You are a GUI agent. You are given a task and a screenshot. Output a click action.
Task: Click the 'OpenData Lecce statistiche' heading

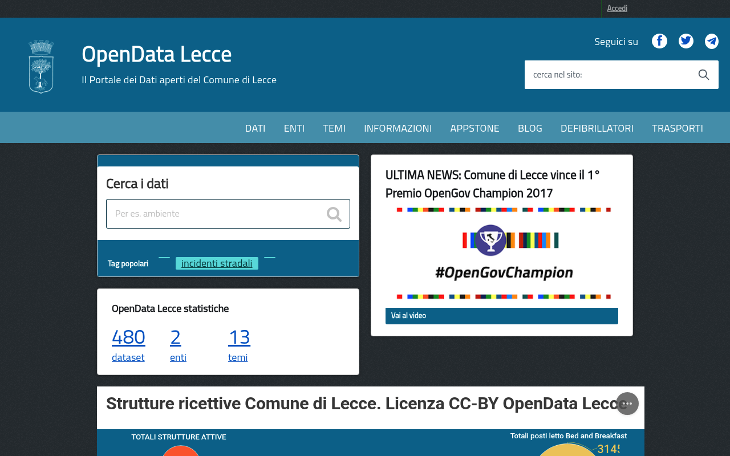[x=170, y=308]
